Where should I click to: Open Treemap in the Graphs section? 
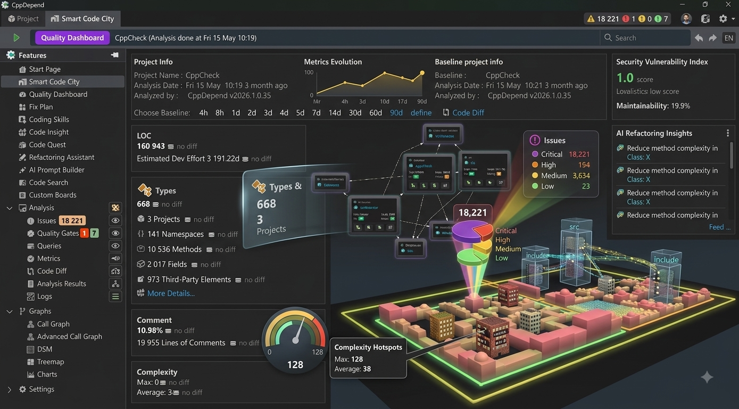51,362
